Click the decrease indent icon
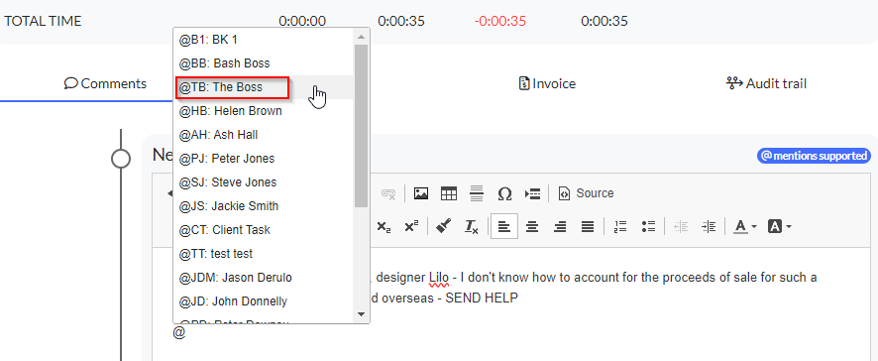This screenshot has height=361, width=878. pos(681,227)
